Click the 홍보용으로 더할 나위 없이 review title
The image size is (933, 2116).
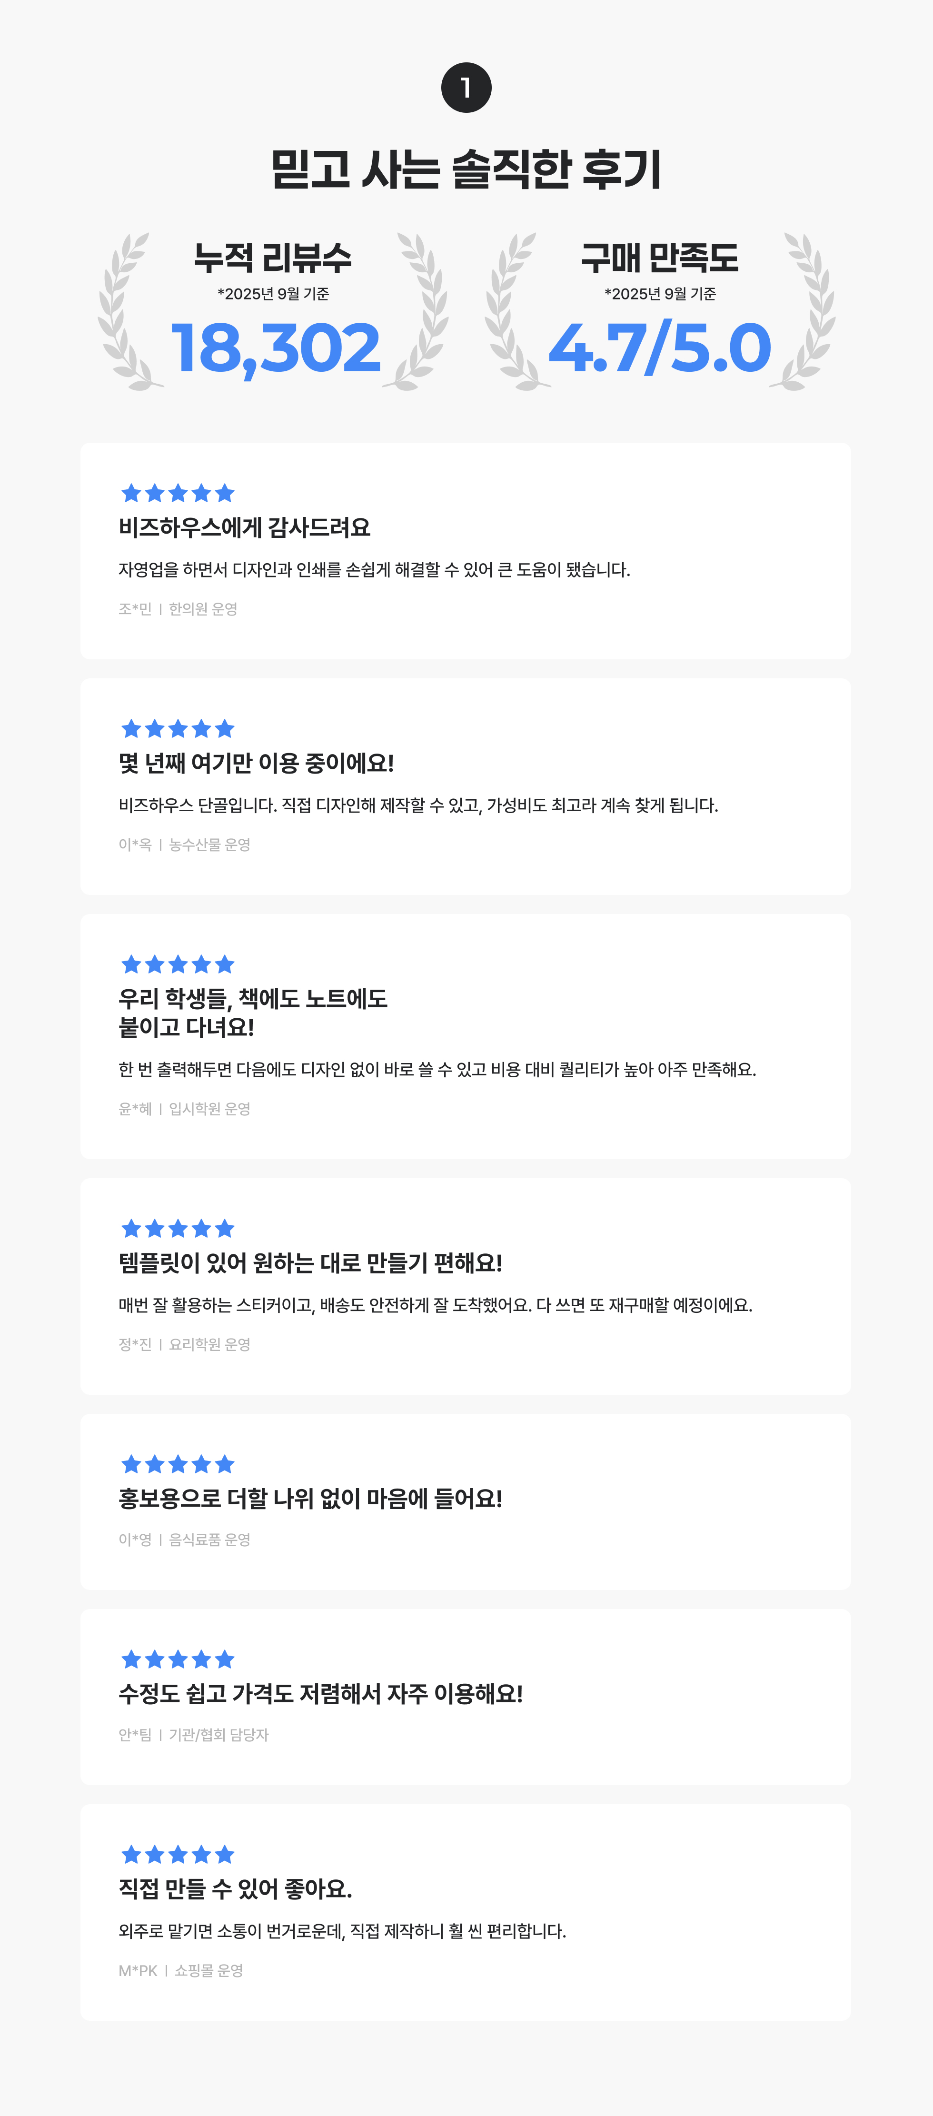[x=310, y=1499]
